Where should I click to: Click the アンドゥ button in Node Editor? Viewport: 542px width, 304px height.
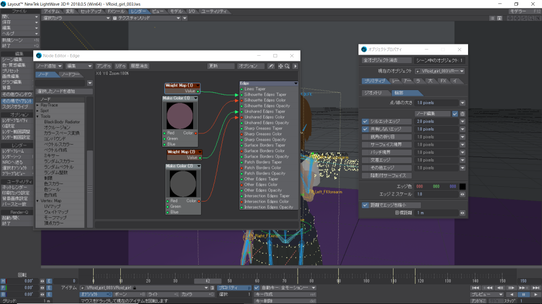103,66
